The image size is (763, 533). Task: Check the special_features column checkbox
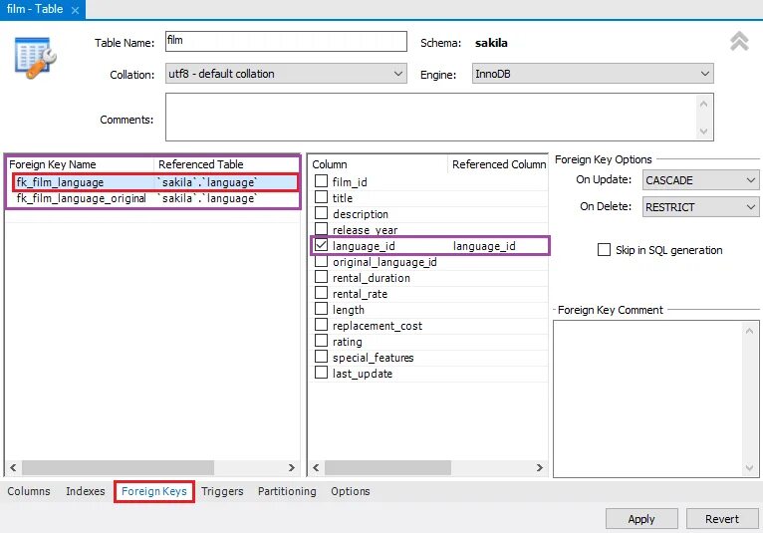tap(321, 358)
